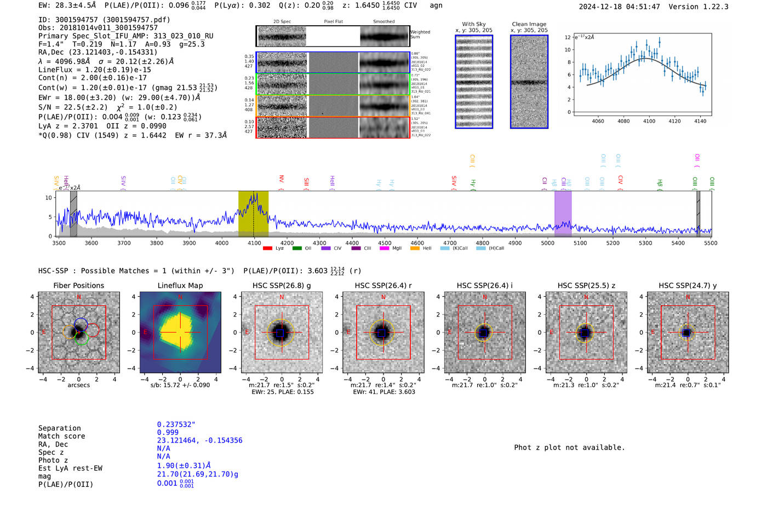Open the With Sky cutout image
The width and height of the screenshot is (767, 522).
coord(474,82)
